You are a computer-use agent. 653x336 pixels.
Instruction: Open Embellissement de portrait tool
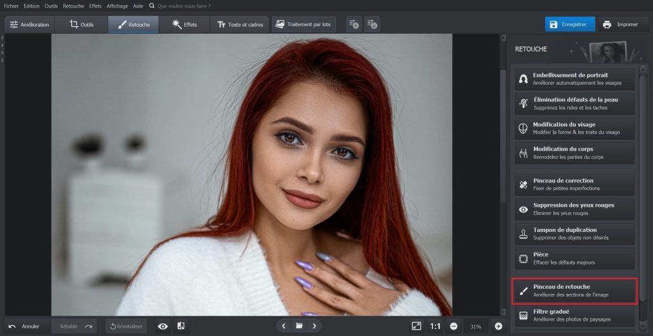click(x=575, y=78)
